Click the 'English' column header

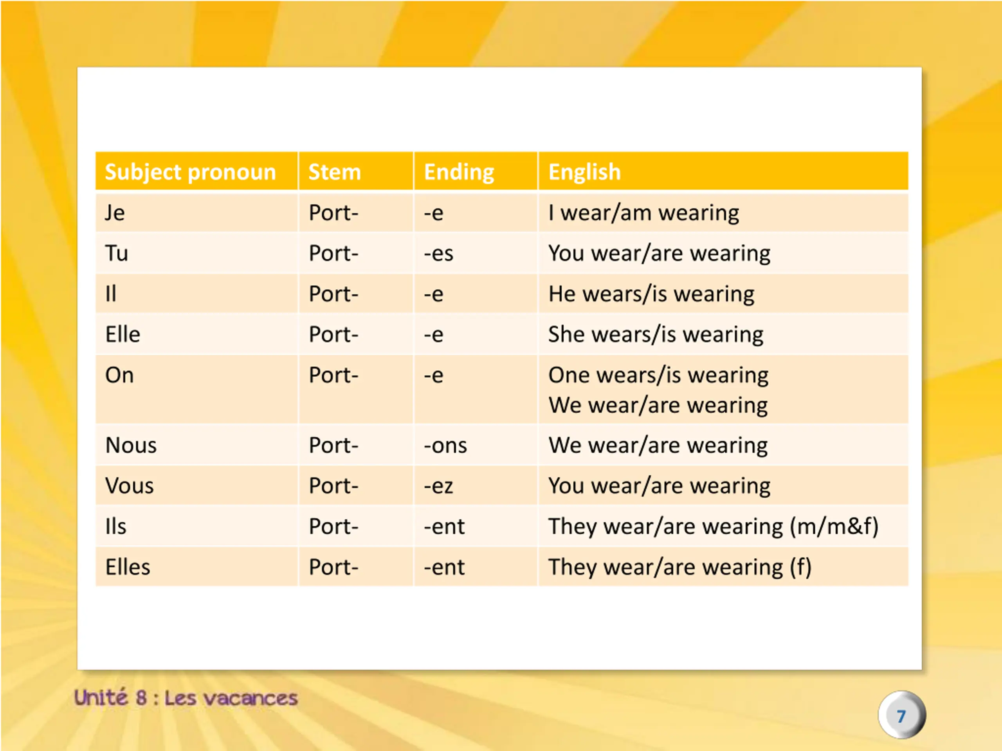723,171
